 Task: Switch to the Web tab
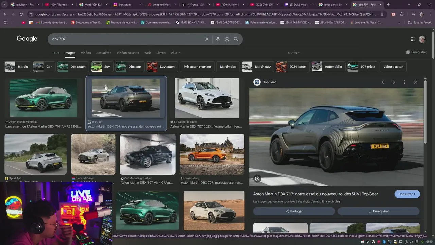coord(147,53)
